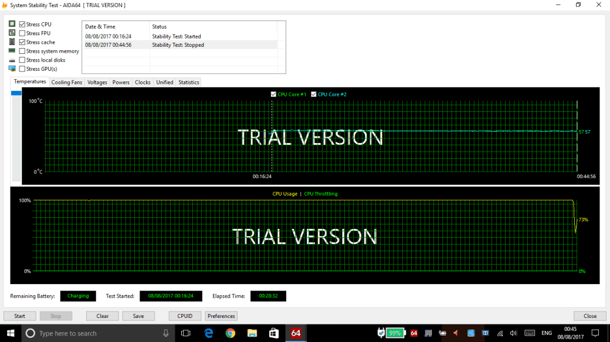
Task: Enable the Stress FPU checkbox
Action: (x=22, y=33)
